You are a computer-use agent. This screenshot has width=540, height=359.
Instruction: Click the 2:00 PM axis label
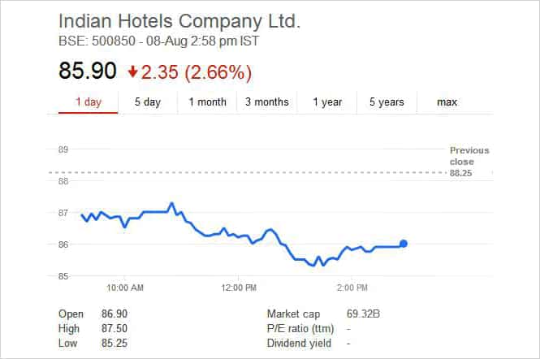coord(352,288)
